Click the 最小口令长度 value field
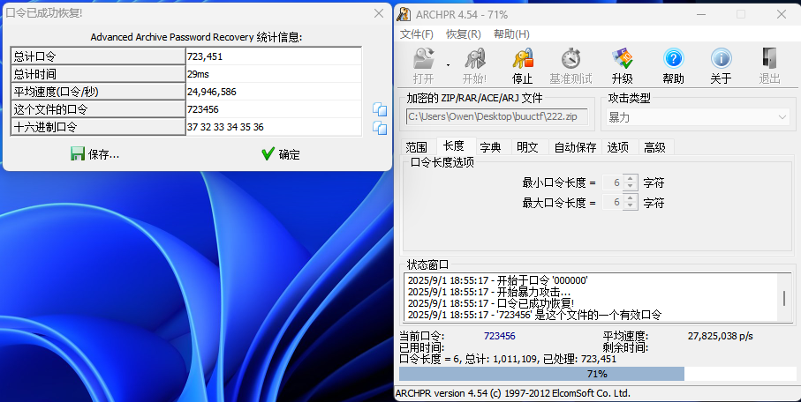The image size is (801, 402). pos(613,182)
